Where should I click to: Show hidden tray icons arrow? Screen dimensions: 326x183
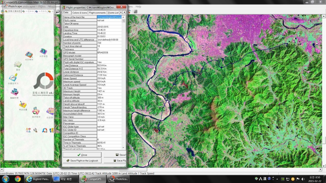[x=277, y=179]
